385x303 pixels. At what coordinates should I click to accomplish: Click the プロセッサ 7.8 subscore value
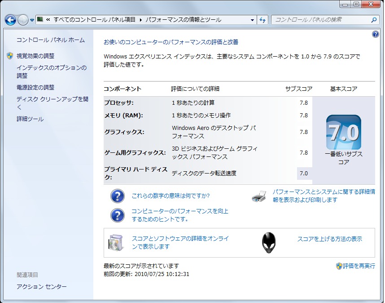(x=304, y=103)
